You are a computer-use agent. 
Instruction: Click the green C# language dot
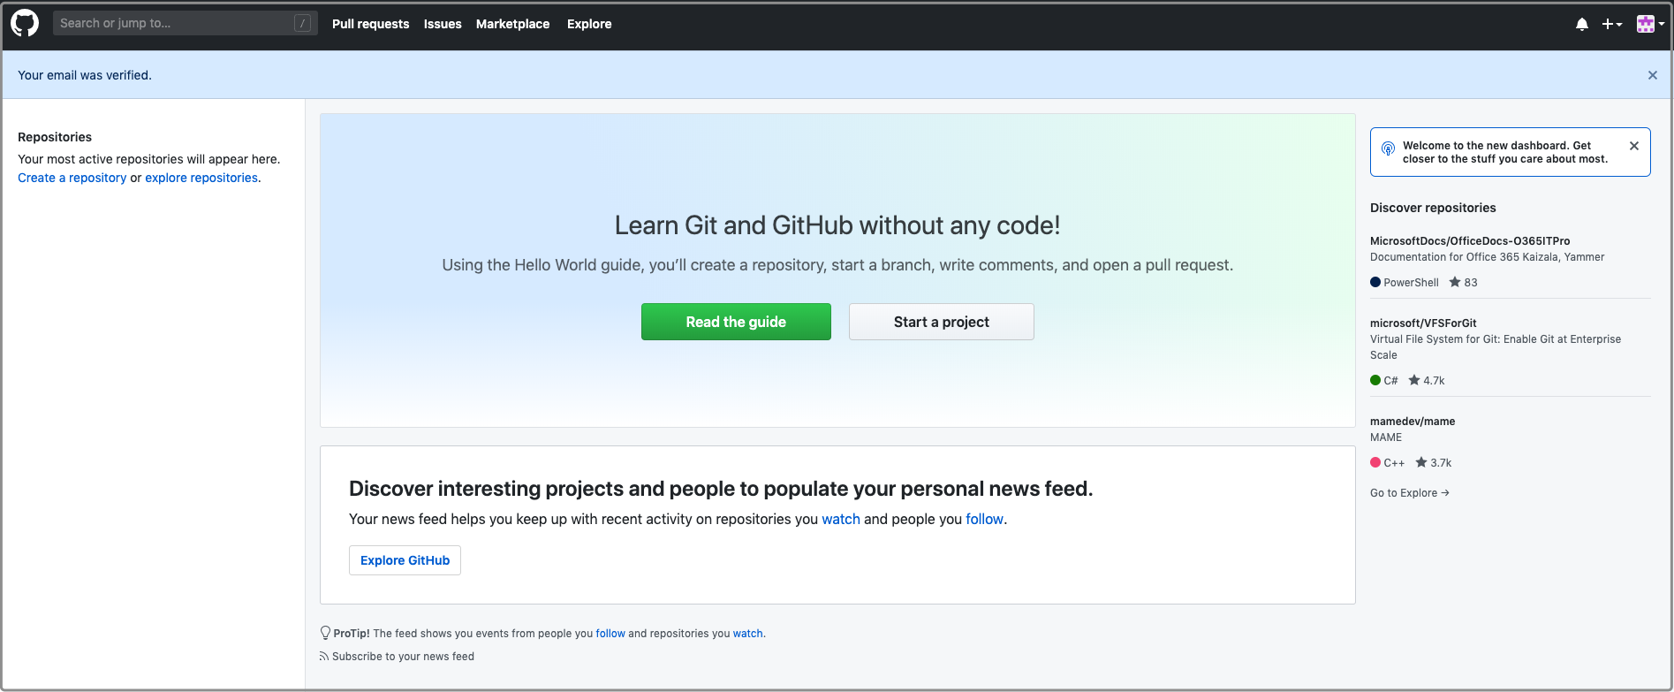tap(1375, 380)
